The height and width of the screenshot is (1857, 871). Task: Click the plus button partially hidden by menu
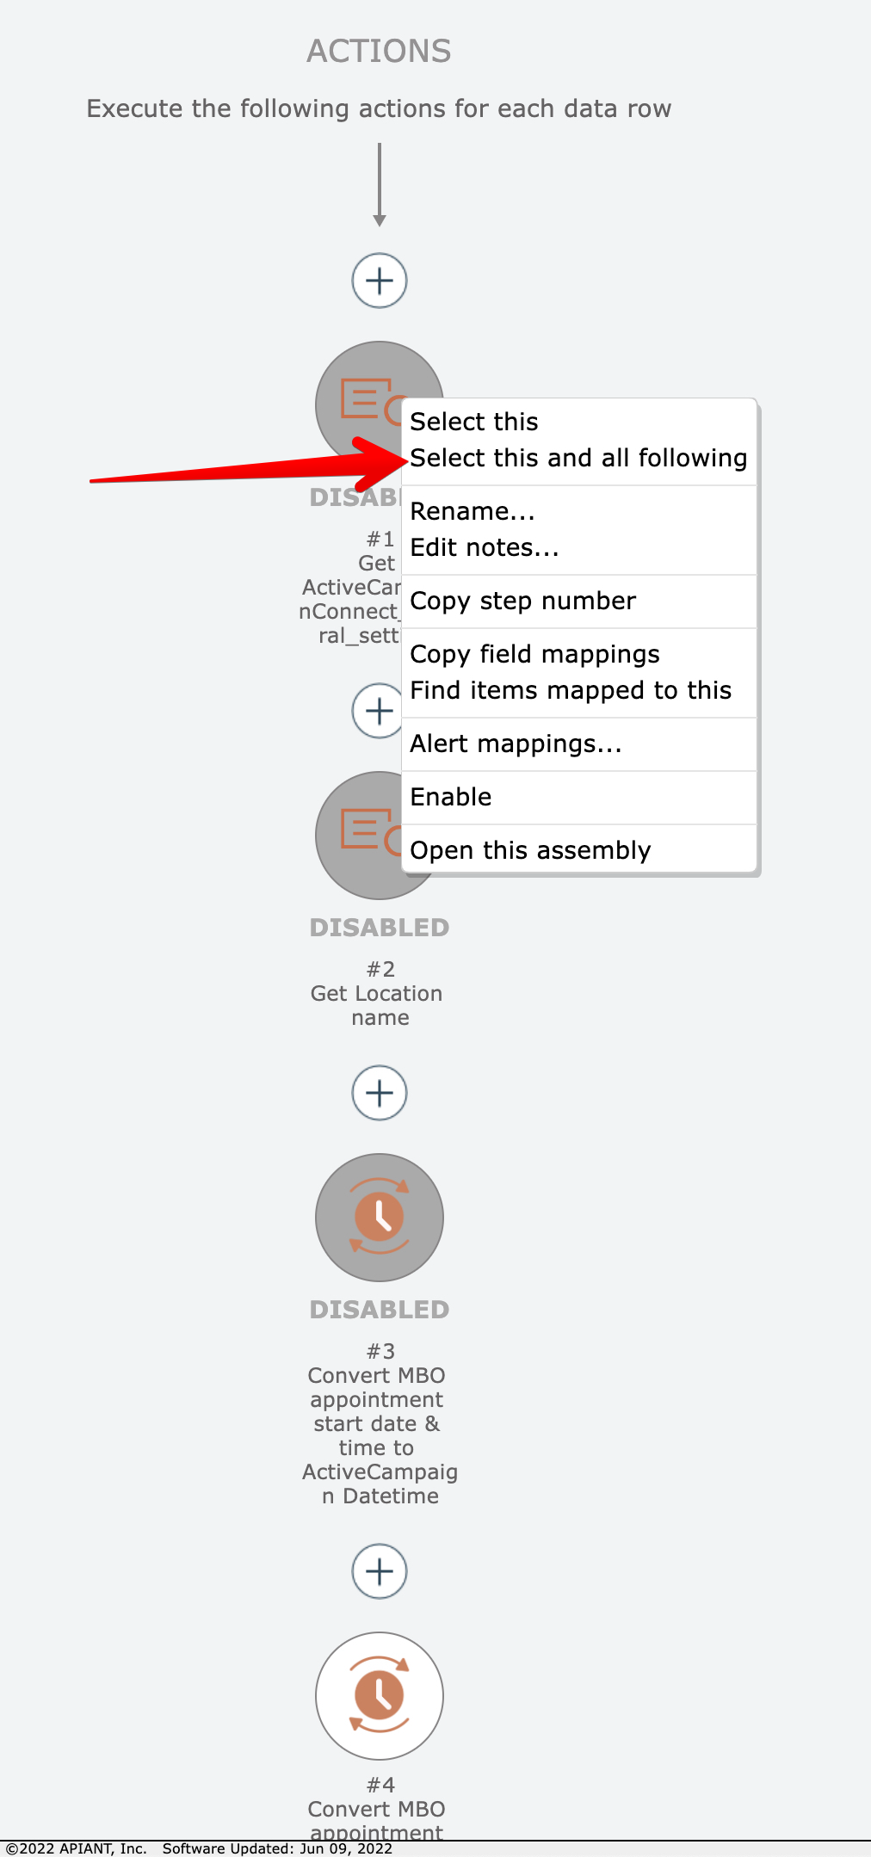click(x=377, y=711)
